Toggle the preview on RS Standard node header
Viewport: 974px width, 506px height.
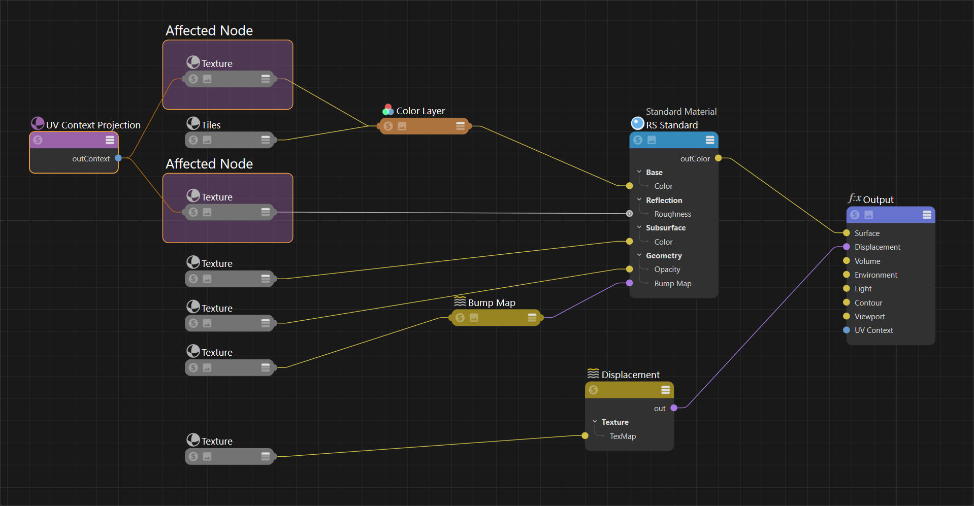click(x=652, y=140)
